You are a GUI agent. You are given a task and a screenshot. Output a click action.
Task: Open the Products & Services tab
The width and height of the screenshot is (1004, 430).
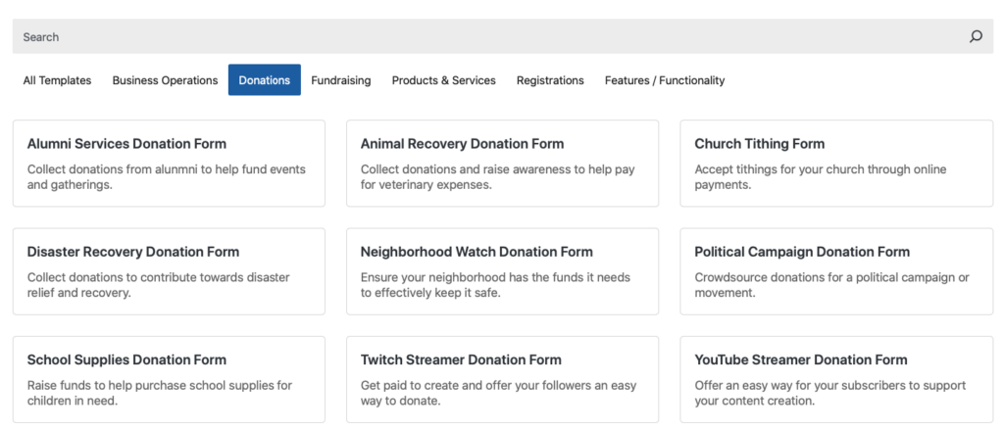tap(443, 80)
